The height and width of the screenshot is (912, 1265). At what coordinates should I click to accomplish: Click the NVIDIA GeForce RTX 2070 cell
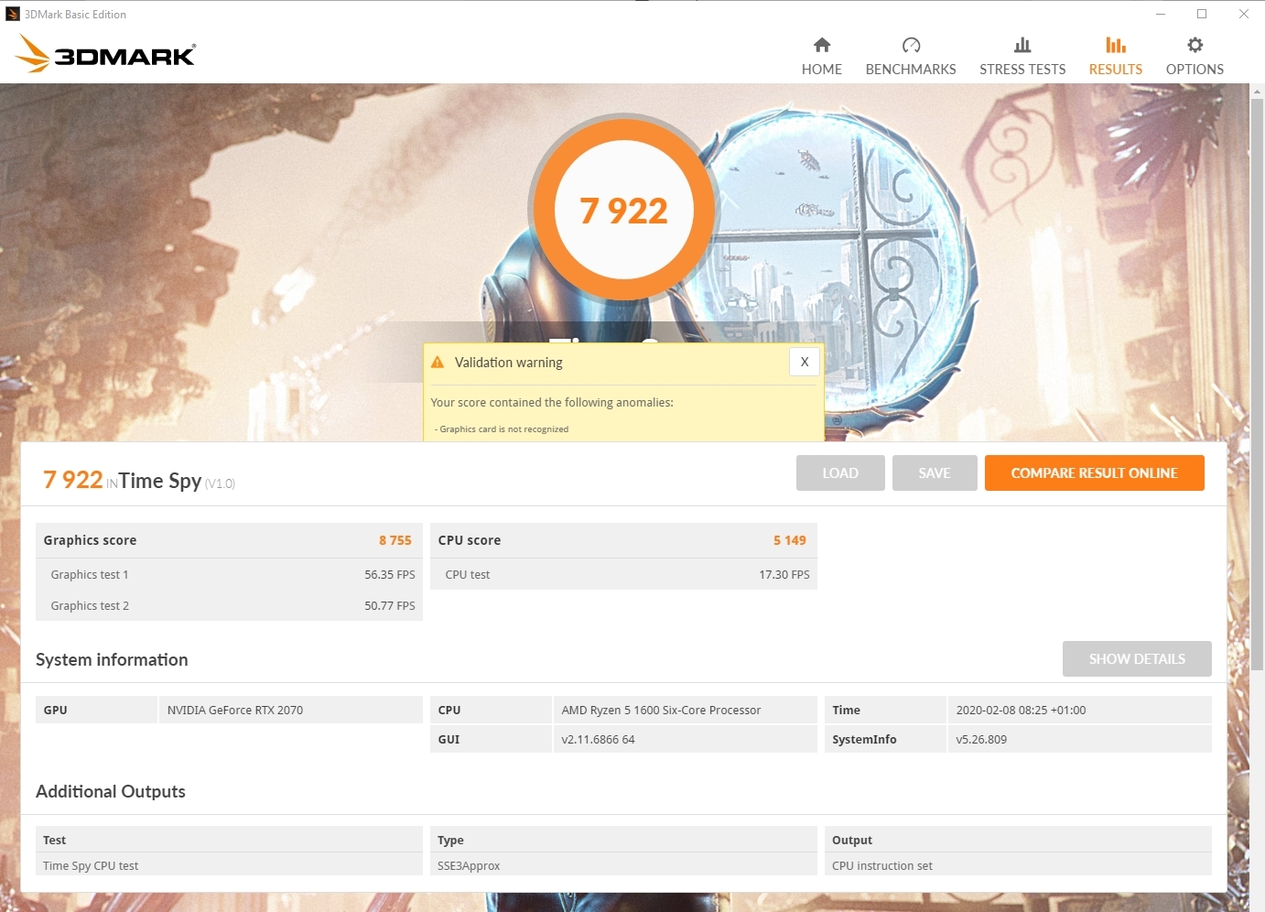click(291, 710)
